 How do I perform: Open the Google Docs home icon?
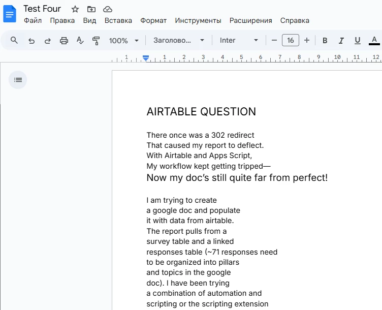10,14
